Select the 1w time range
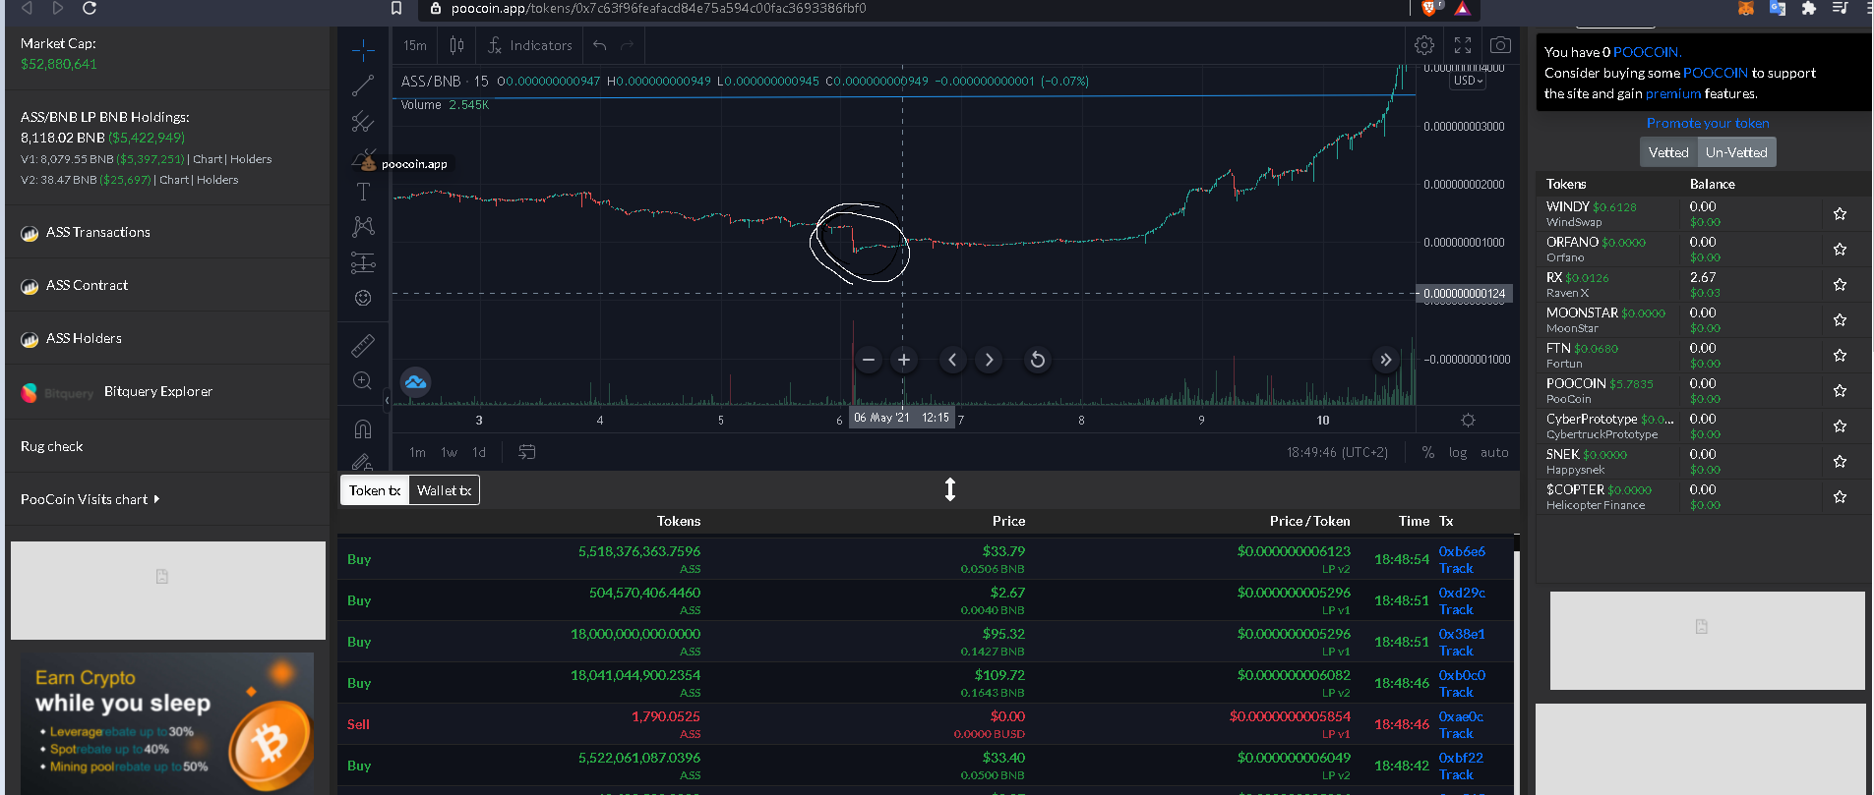Image resolution: width=1874 pixels, height=795 pixels. click(449, 452)
